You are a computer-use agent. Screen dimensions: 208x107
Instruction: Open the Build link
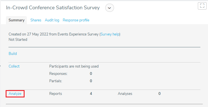pos(13,53)
